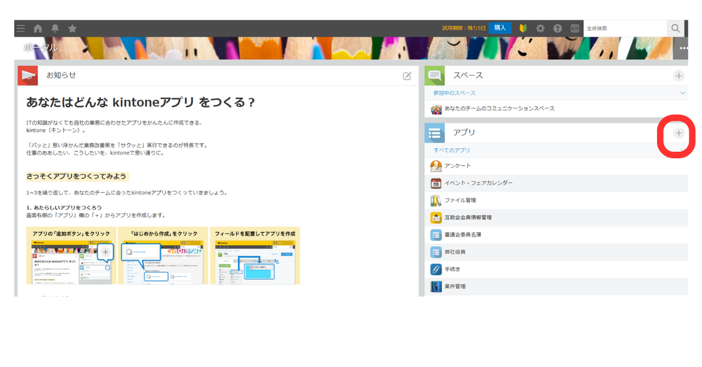The width and height of the screenshot is (702, 367).
Task: Go to home with the house icon
Action: pyautogui.click(x=37, y=28)
